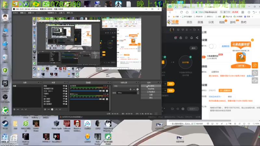Click the top button in the OBS Controls panel
Screen dimensions: 260x146
point(151,86)
